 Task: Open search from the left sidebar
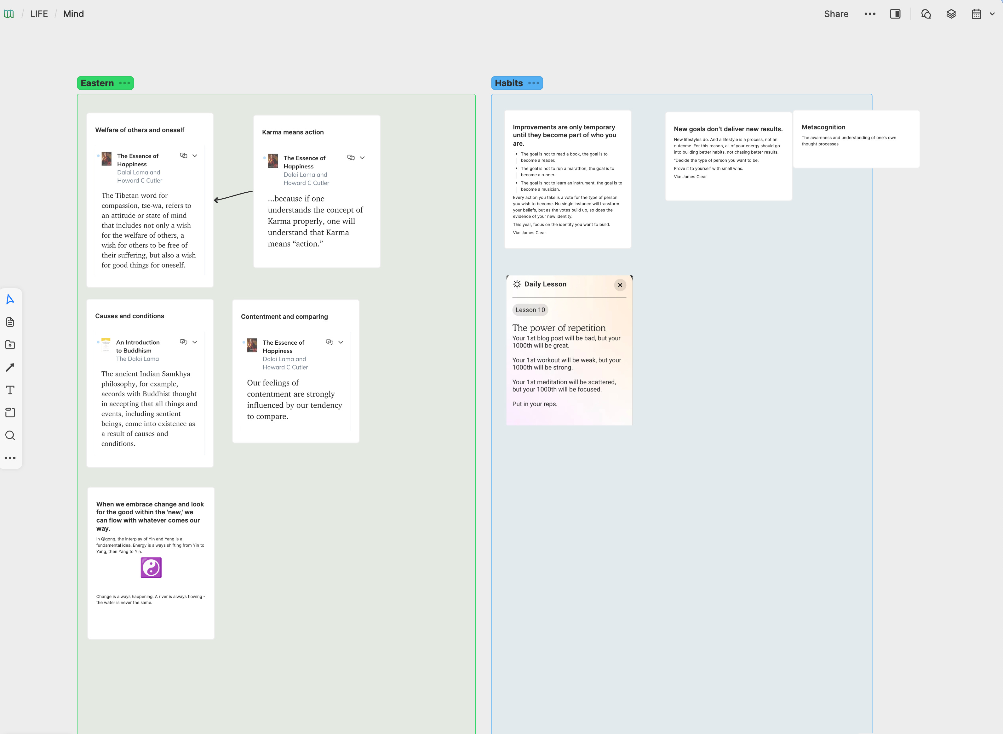click(10, 435)
